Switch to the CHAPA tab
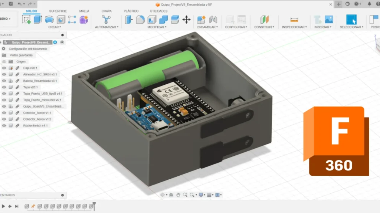This screenshot has height=213, width=380. point(107,11)
